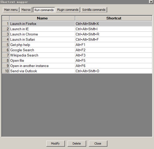The height and width of the screenshot is (149, 154).
Task: Click row number 8 header
Action: click(x=6, y=60)
